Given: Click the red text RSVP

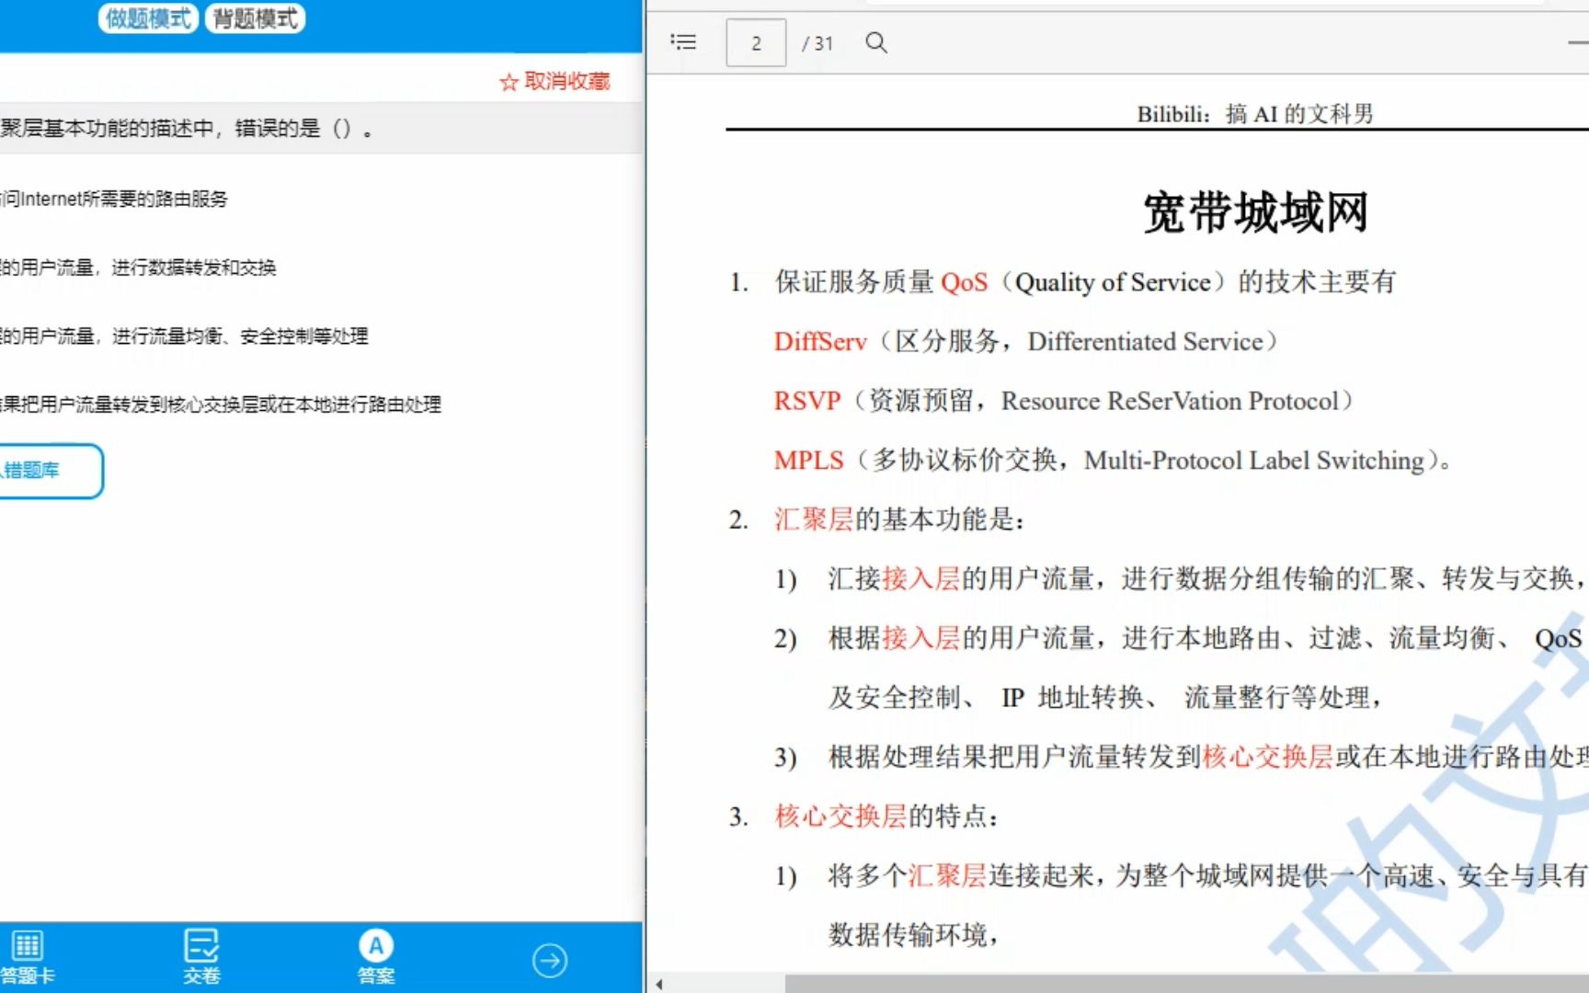Looking at the screenshot, I should tap(807, 401).
